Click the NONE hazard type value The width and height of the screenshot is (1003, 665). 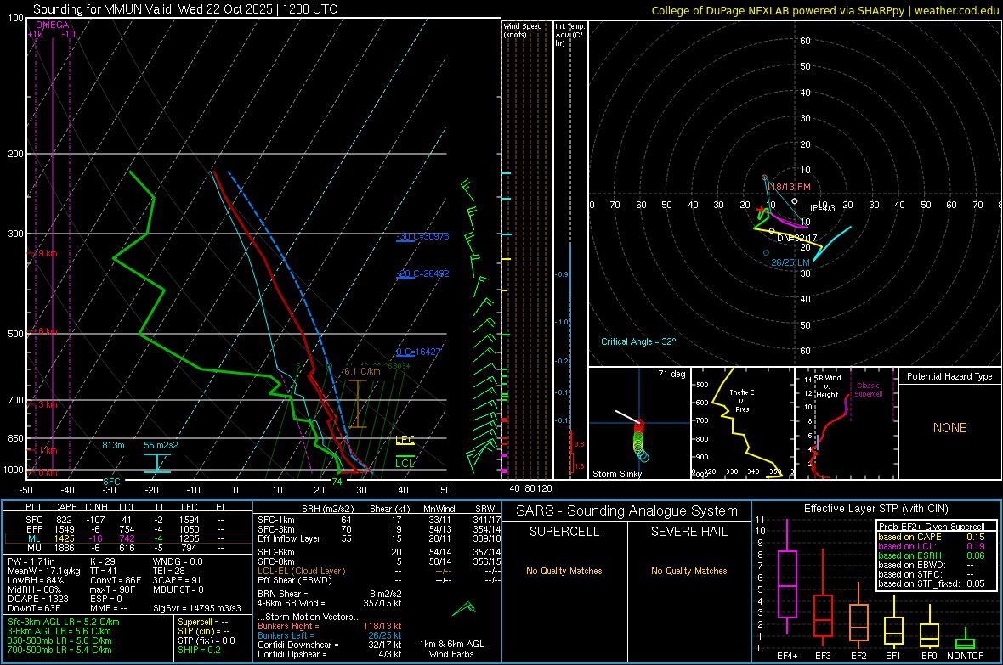[x=949, y=428]
